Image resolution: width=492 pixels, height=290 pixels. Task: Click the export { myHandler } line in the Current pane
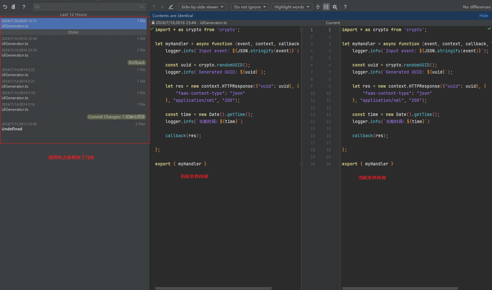368,164
